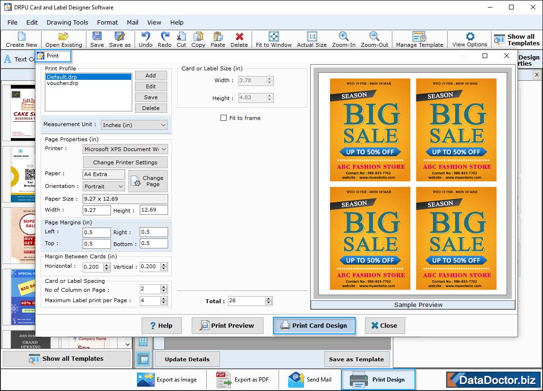Open Manage Template tool

pyautogui.click(x=420, y=40)
